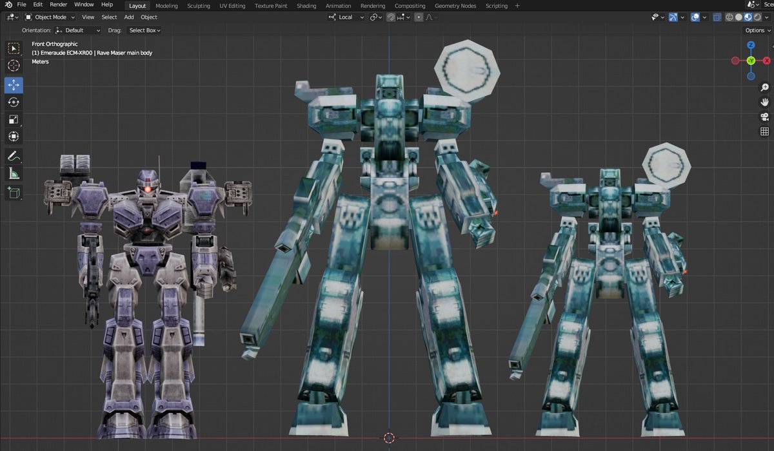This screenshot has height=451, width=774.
Task: Switch to wireframe shading
Action: coord(731,17)
